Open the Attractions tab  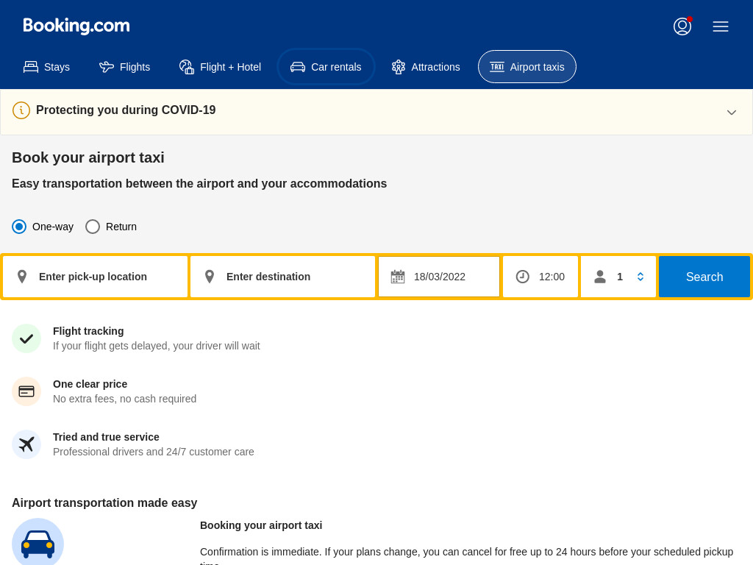pos(426,67)
